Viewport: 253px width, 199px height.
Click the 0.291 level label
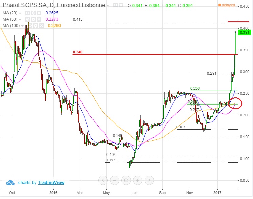point(212,73)
